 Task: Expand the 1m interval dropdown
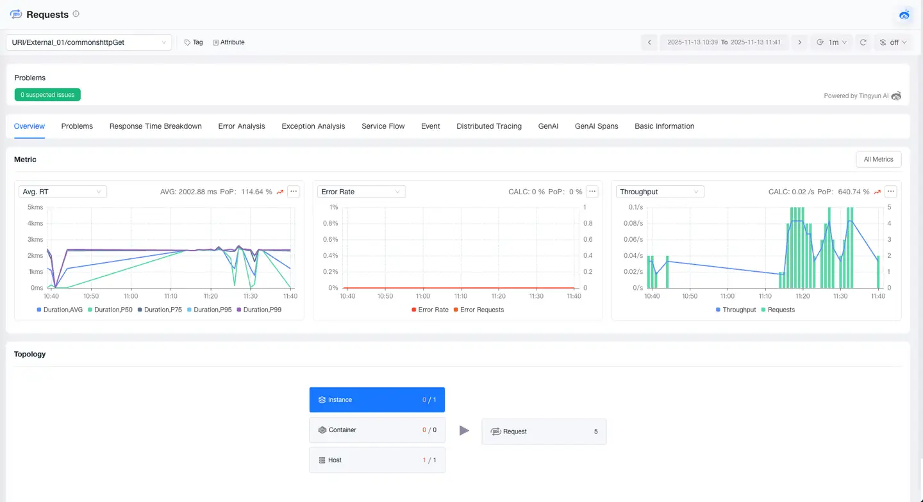(831, 42)
